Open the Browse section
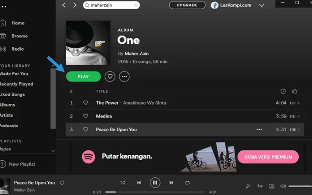Image resolution: width=312 pixels, height=195 pixels. tap(19, 36)
